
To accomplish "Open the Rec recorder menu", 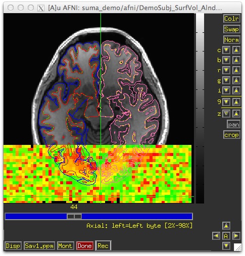I will [103, 246].
